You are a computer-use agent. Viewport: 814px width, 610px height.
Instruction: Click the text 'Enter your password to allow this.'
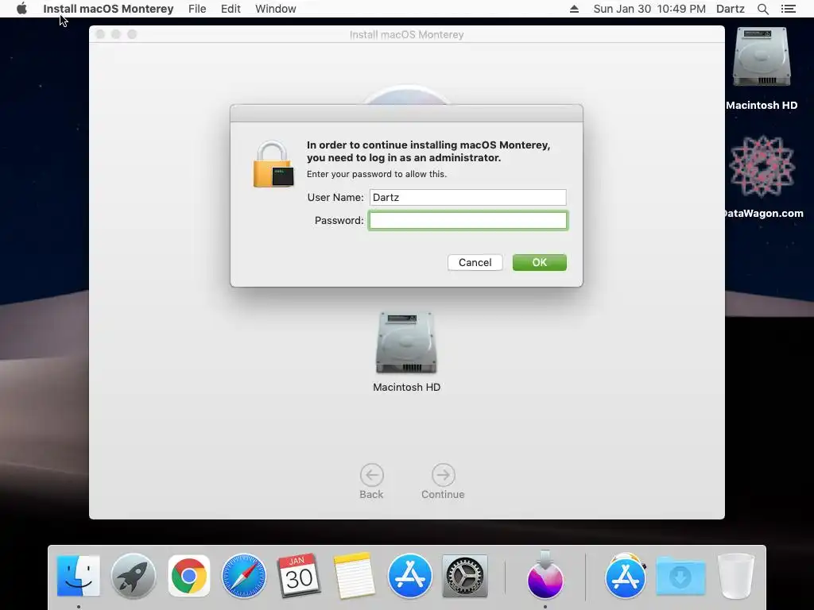376,174
